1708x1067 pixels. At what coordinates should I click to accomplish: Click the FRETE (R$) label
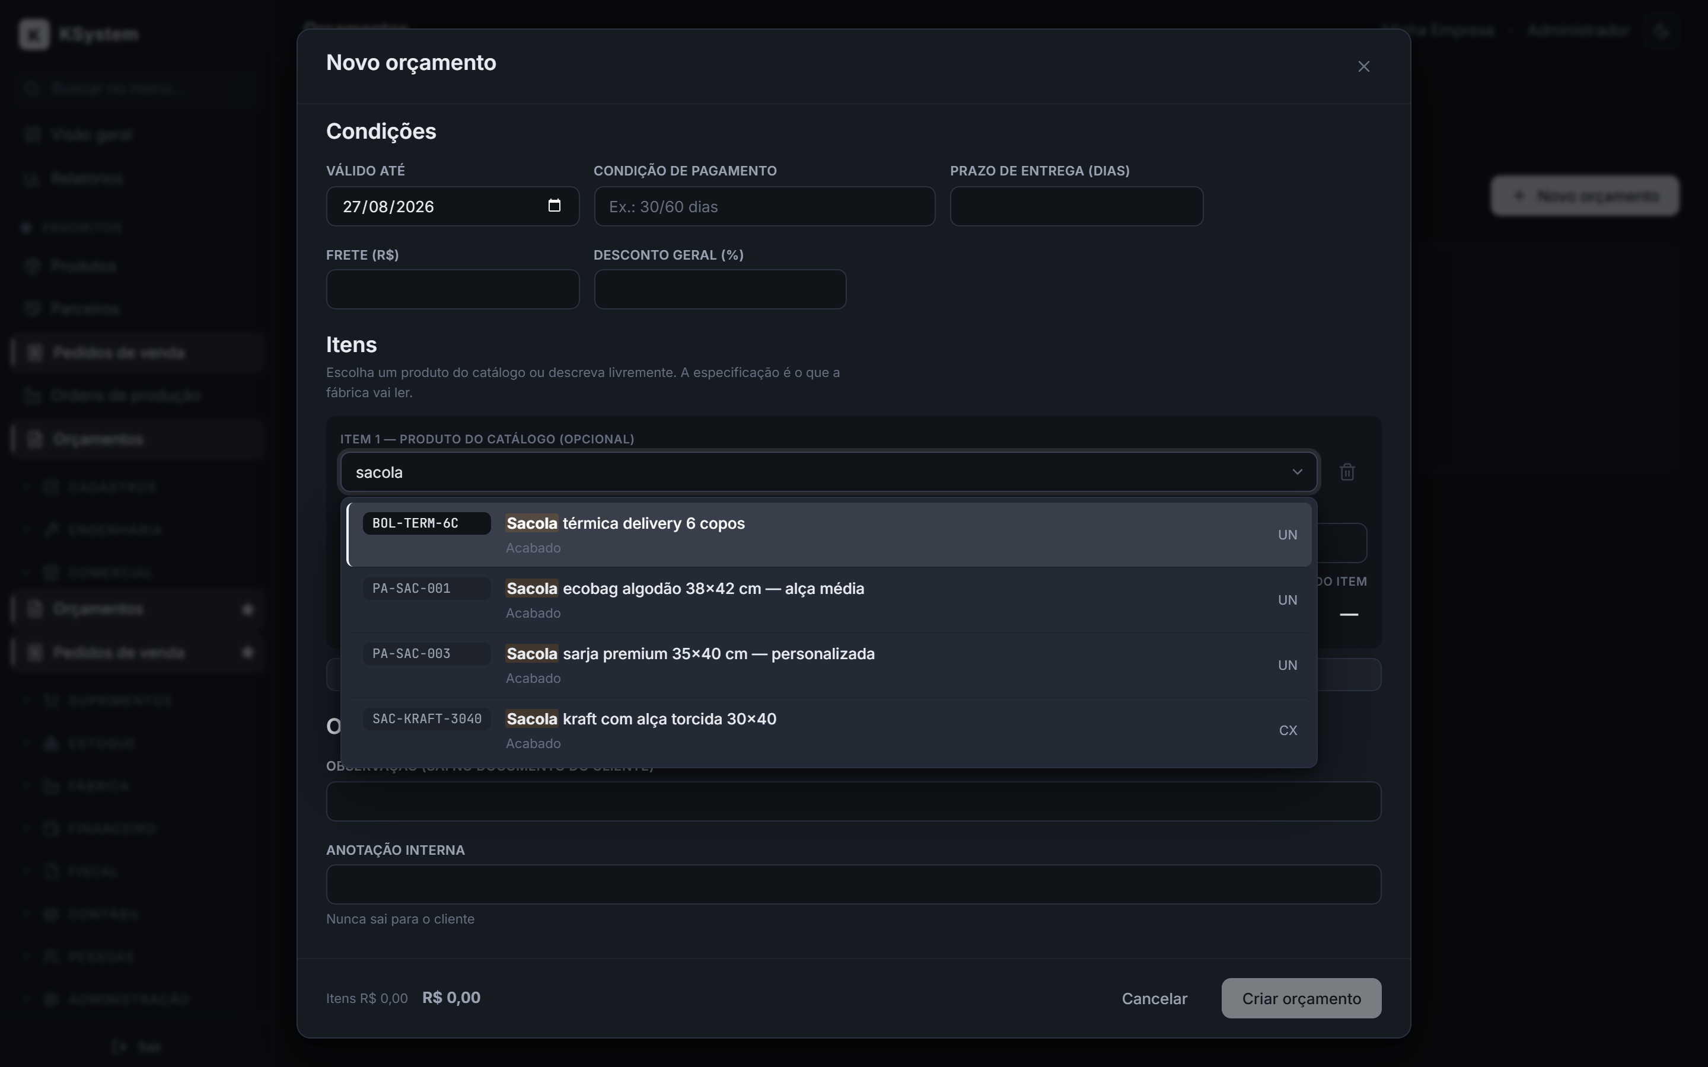(362, 255)
